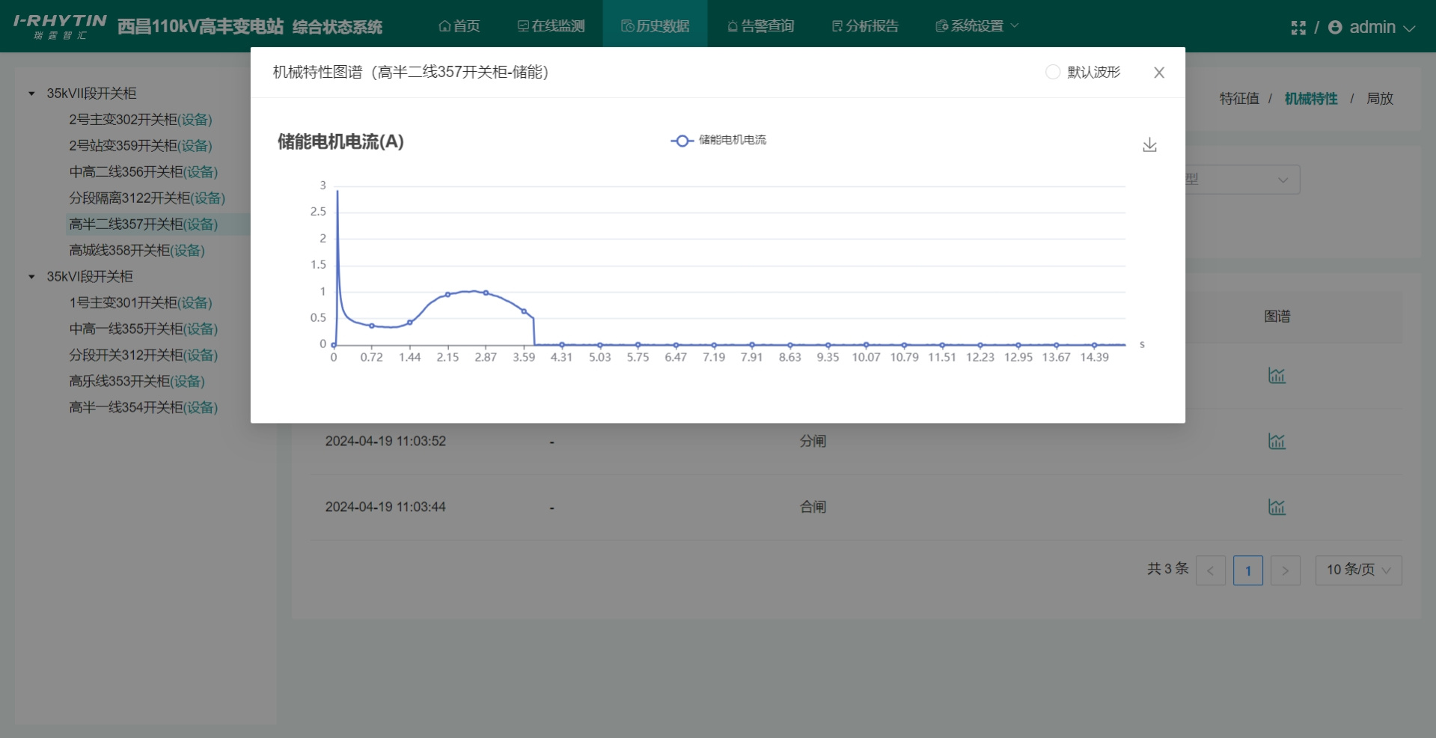1436x738 pixels.
Task: Open chart icon for the 分闸 record
Action: pos(1277,442)
